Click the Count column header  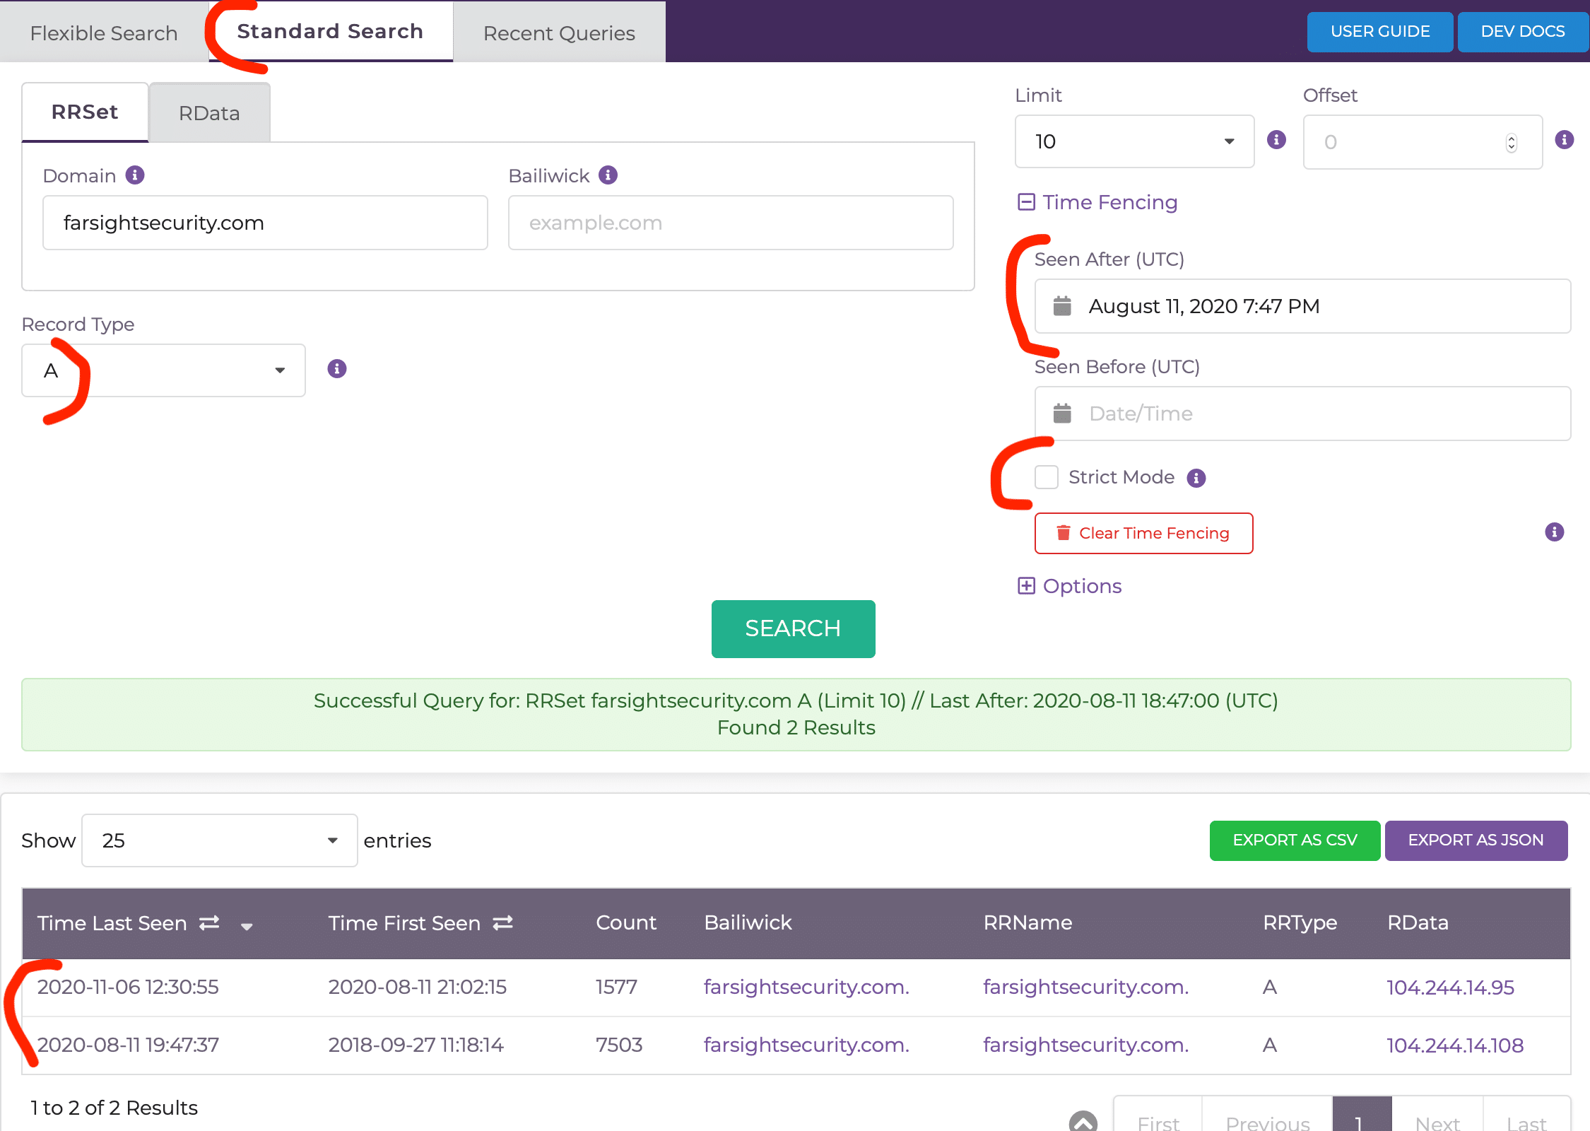(626, 922)
